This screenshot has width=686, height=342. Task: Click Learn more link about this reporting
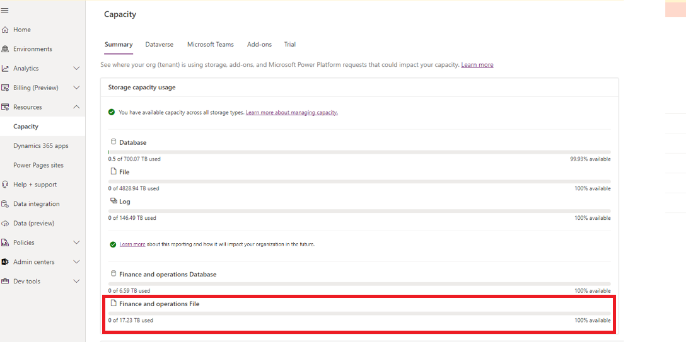point(132,244)
